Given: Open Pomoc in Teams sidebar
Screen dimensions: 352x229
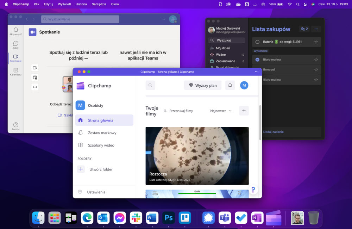Looking at the screenshot, I should (16, 126).
